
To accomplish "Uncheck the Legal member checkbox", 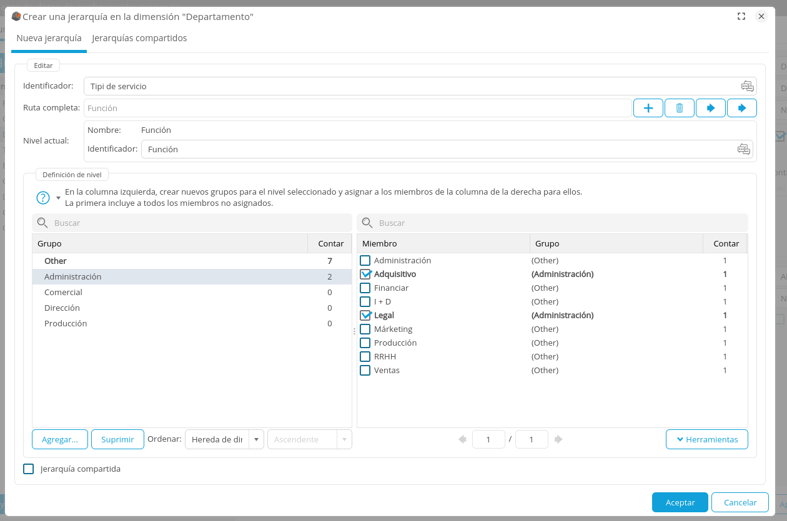I will click(x=365, y=315).
